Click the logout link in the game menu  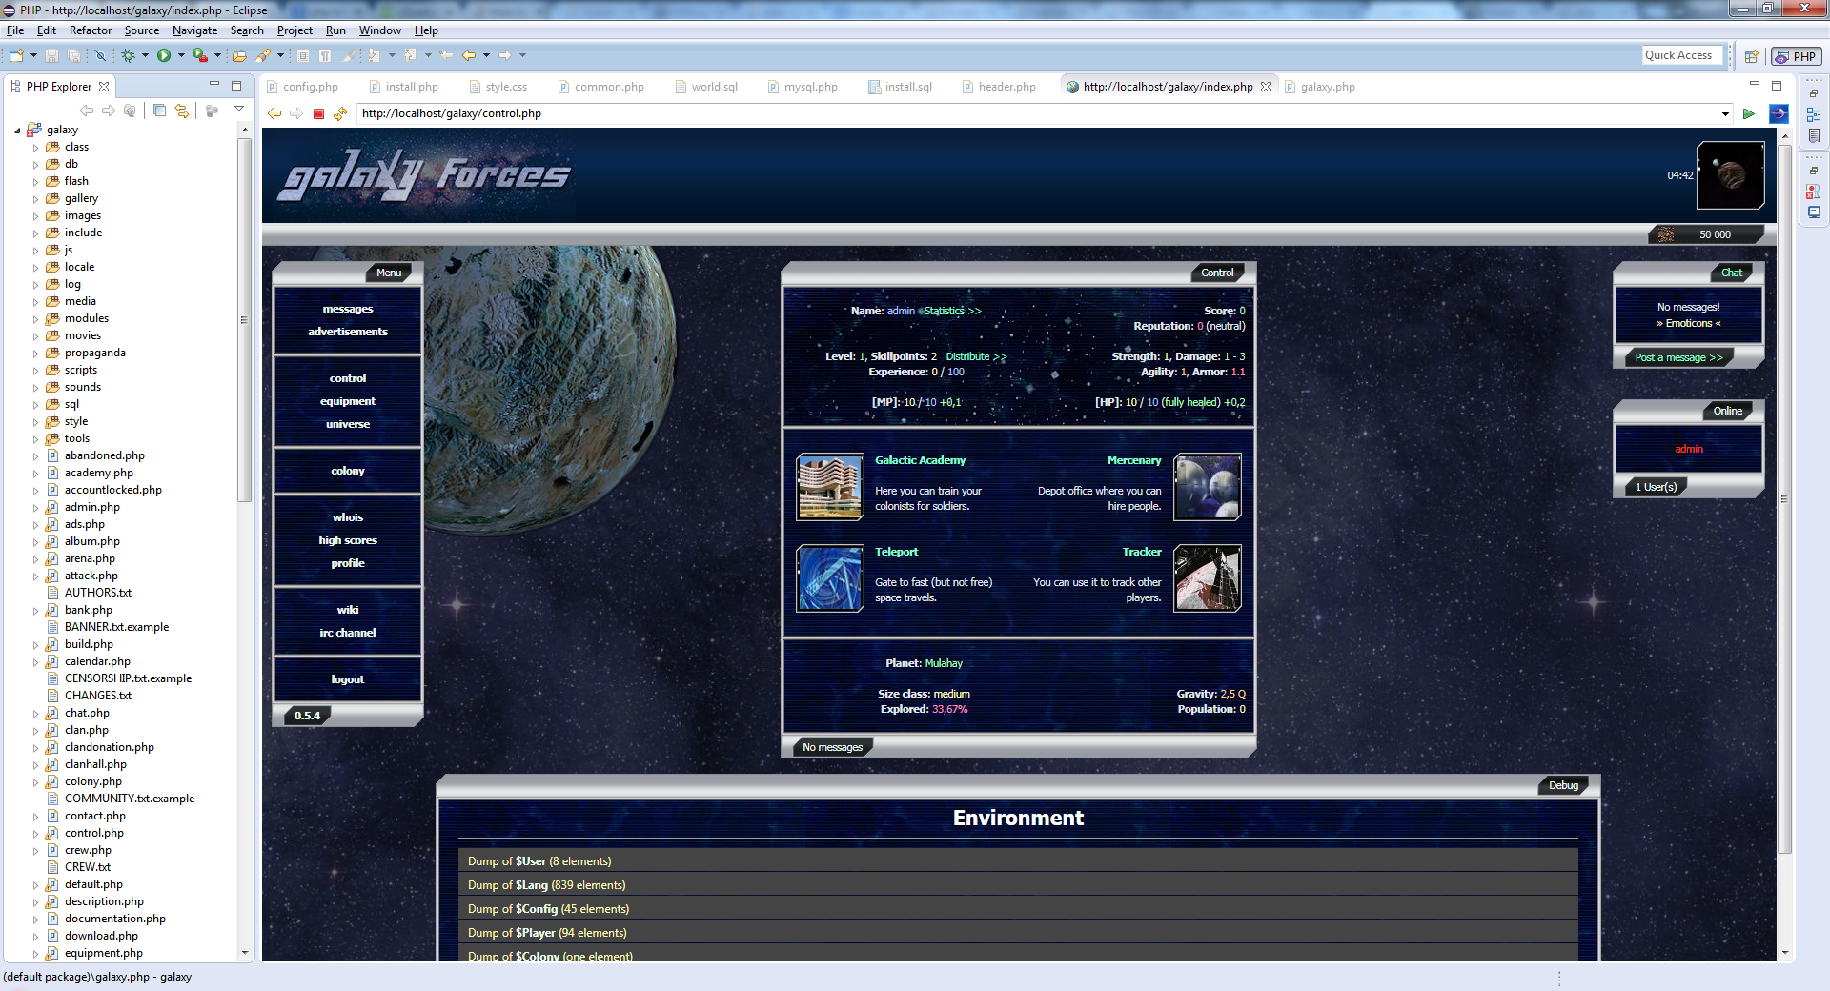(x=347, y=678)
